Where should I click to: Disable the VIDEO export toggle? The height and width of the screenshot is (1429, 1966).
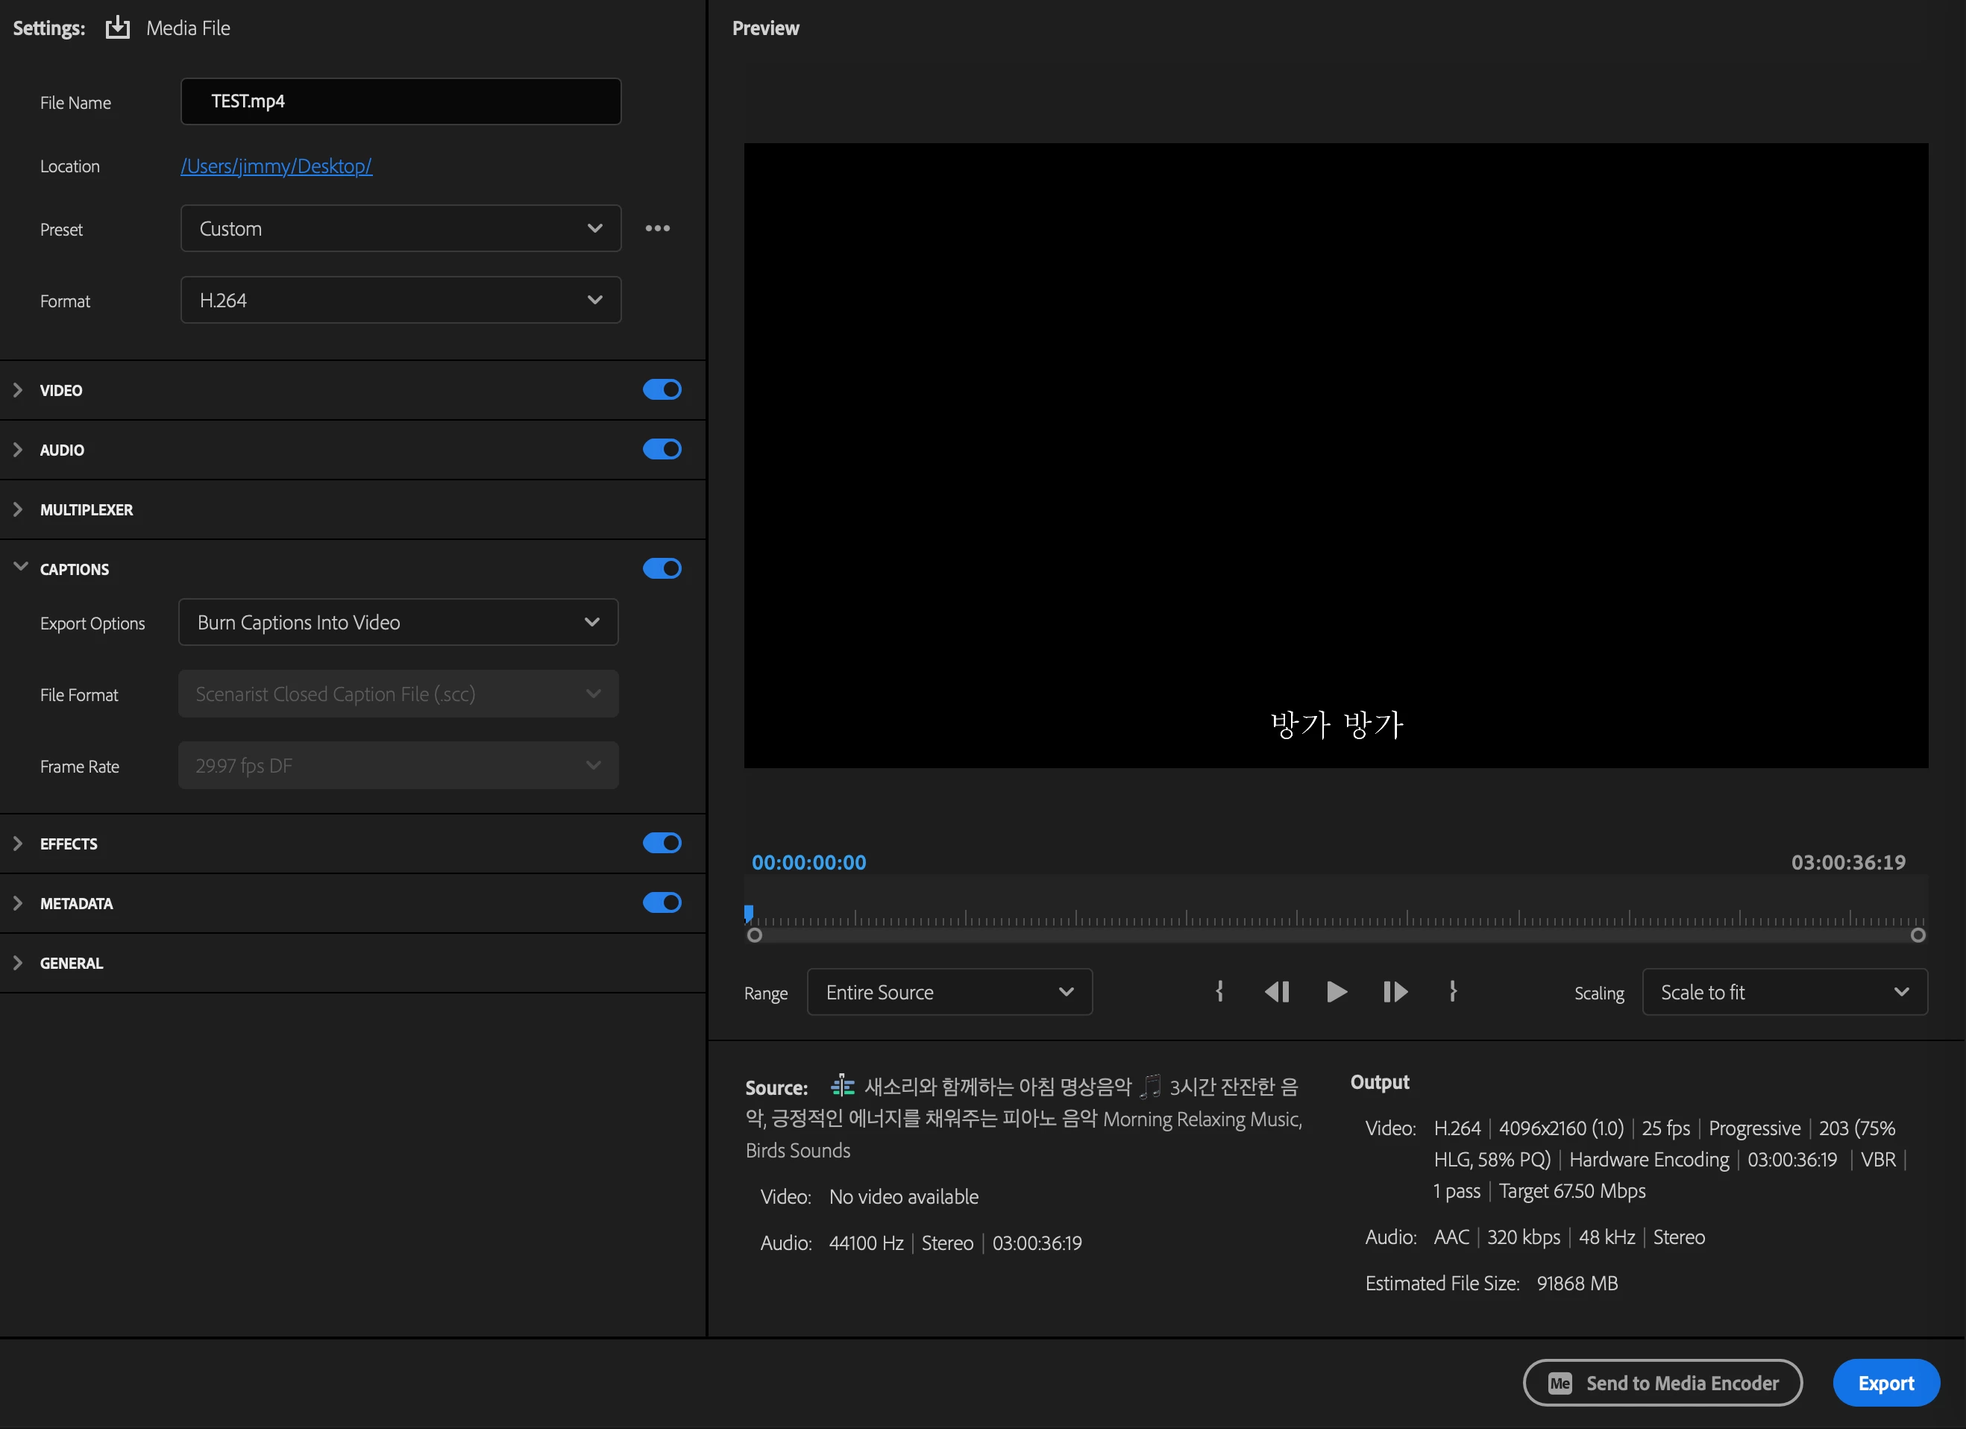pyautogui.click(x=662, y=390)
